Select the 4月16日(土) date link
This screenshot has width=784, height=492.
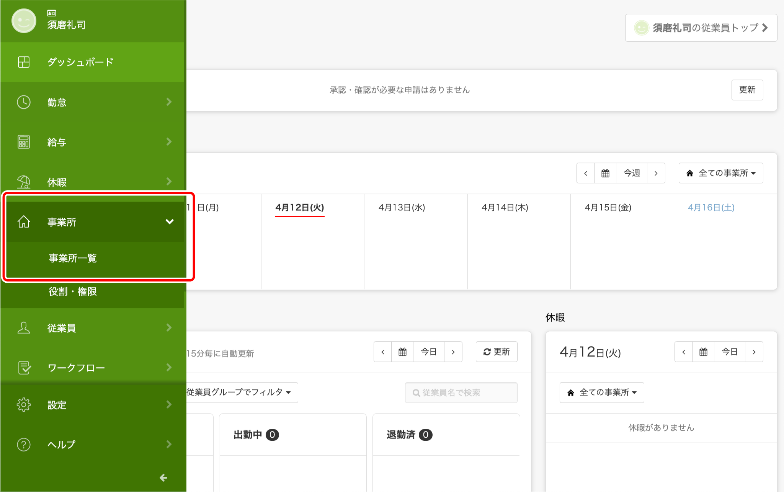point(712,207)
